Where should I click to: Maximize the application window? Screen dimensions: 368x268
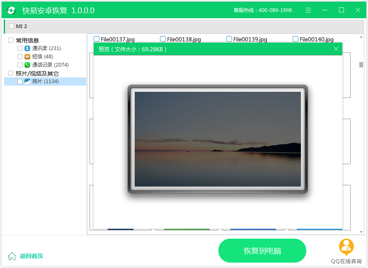(x=341, y=10)
